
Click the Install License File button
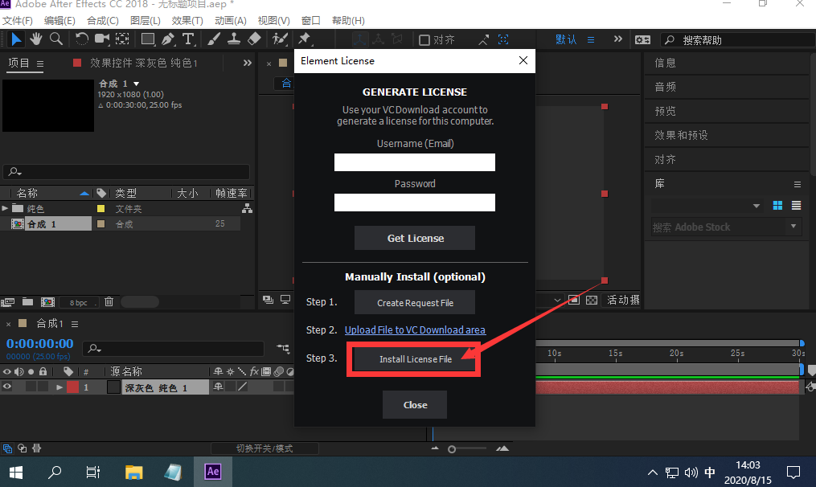click(415, 359)
